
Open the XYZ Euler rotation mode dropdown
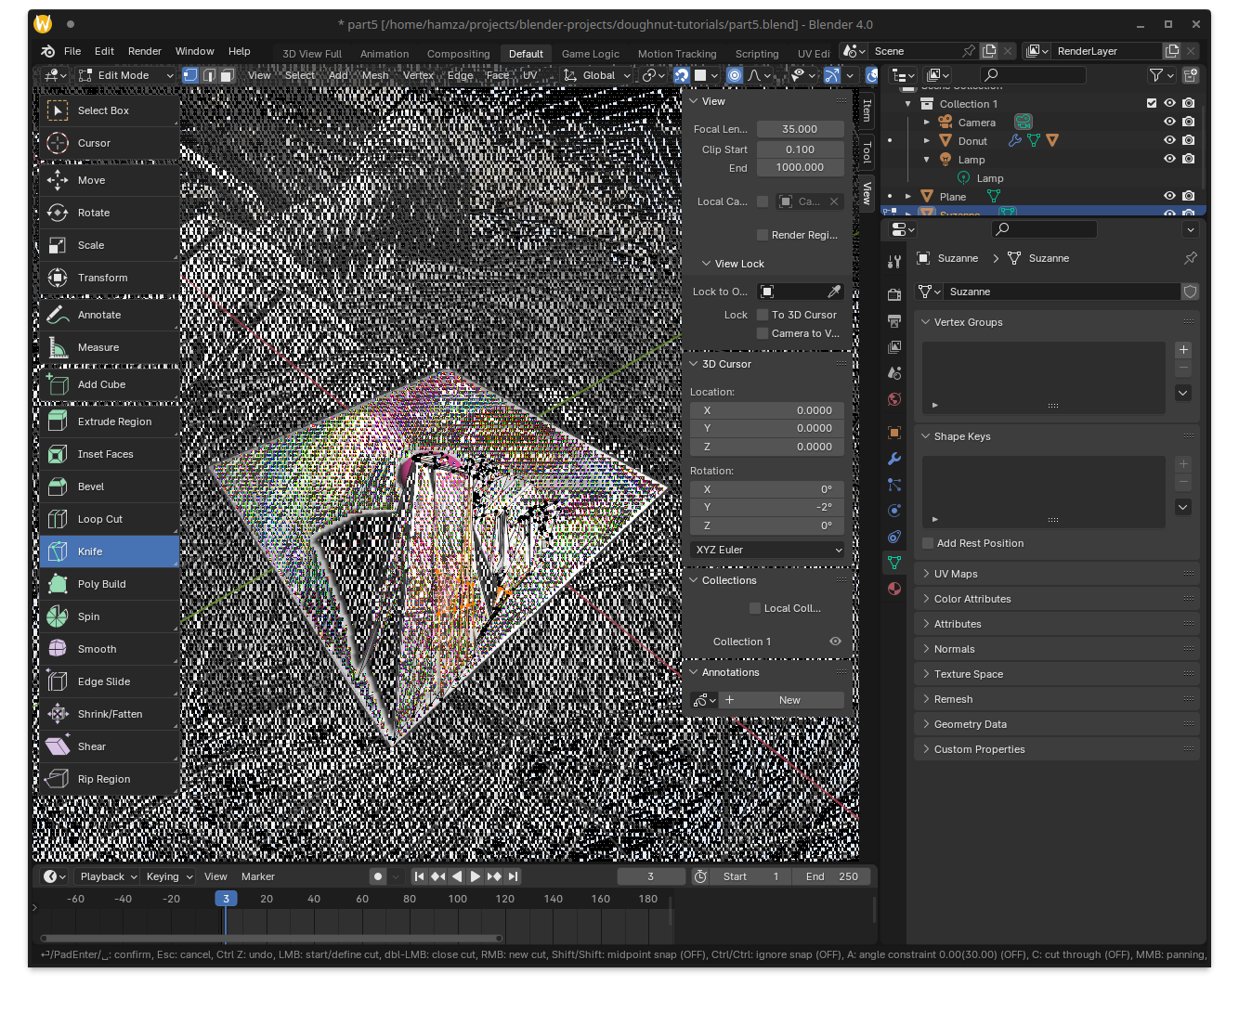pos(767,550)
